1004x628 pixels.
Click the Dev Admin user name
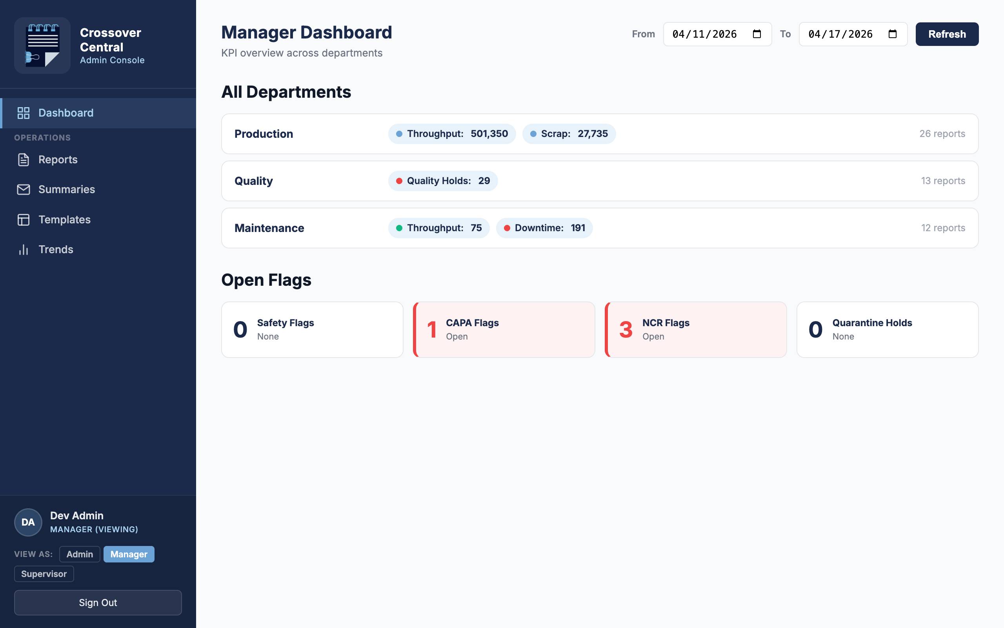coord(77,515)
